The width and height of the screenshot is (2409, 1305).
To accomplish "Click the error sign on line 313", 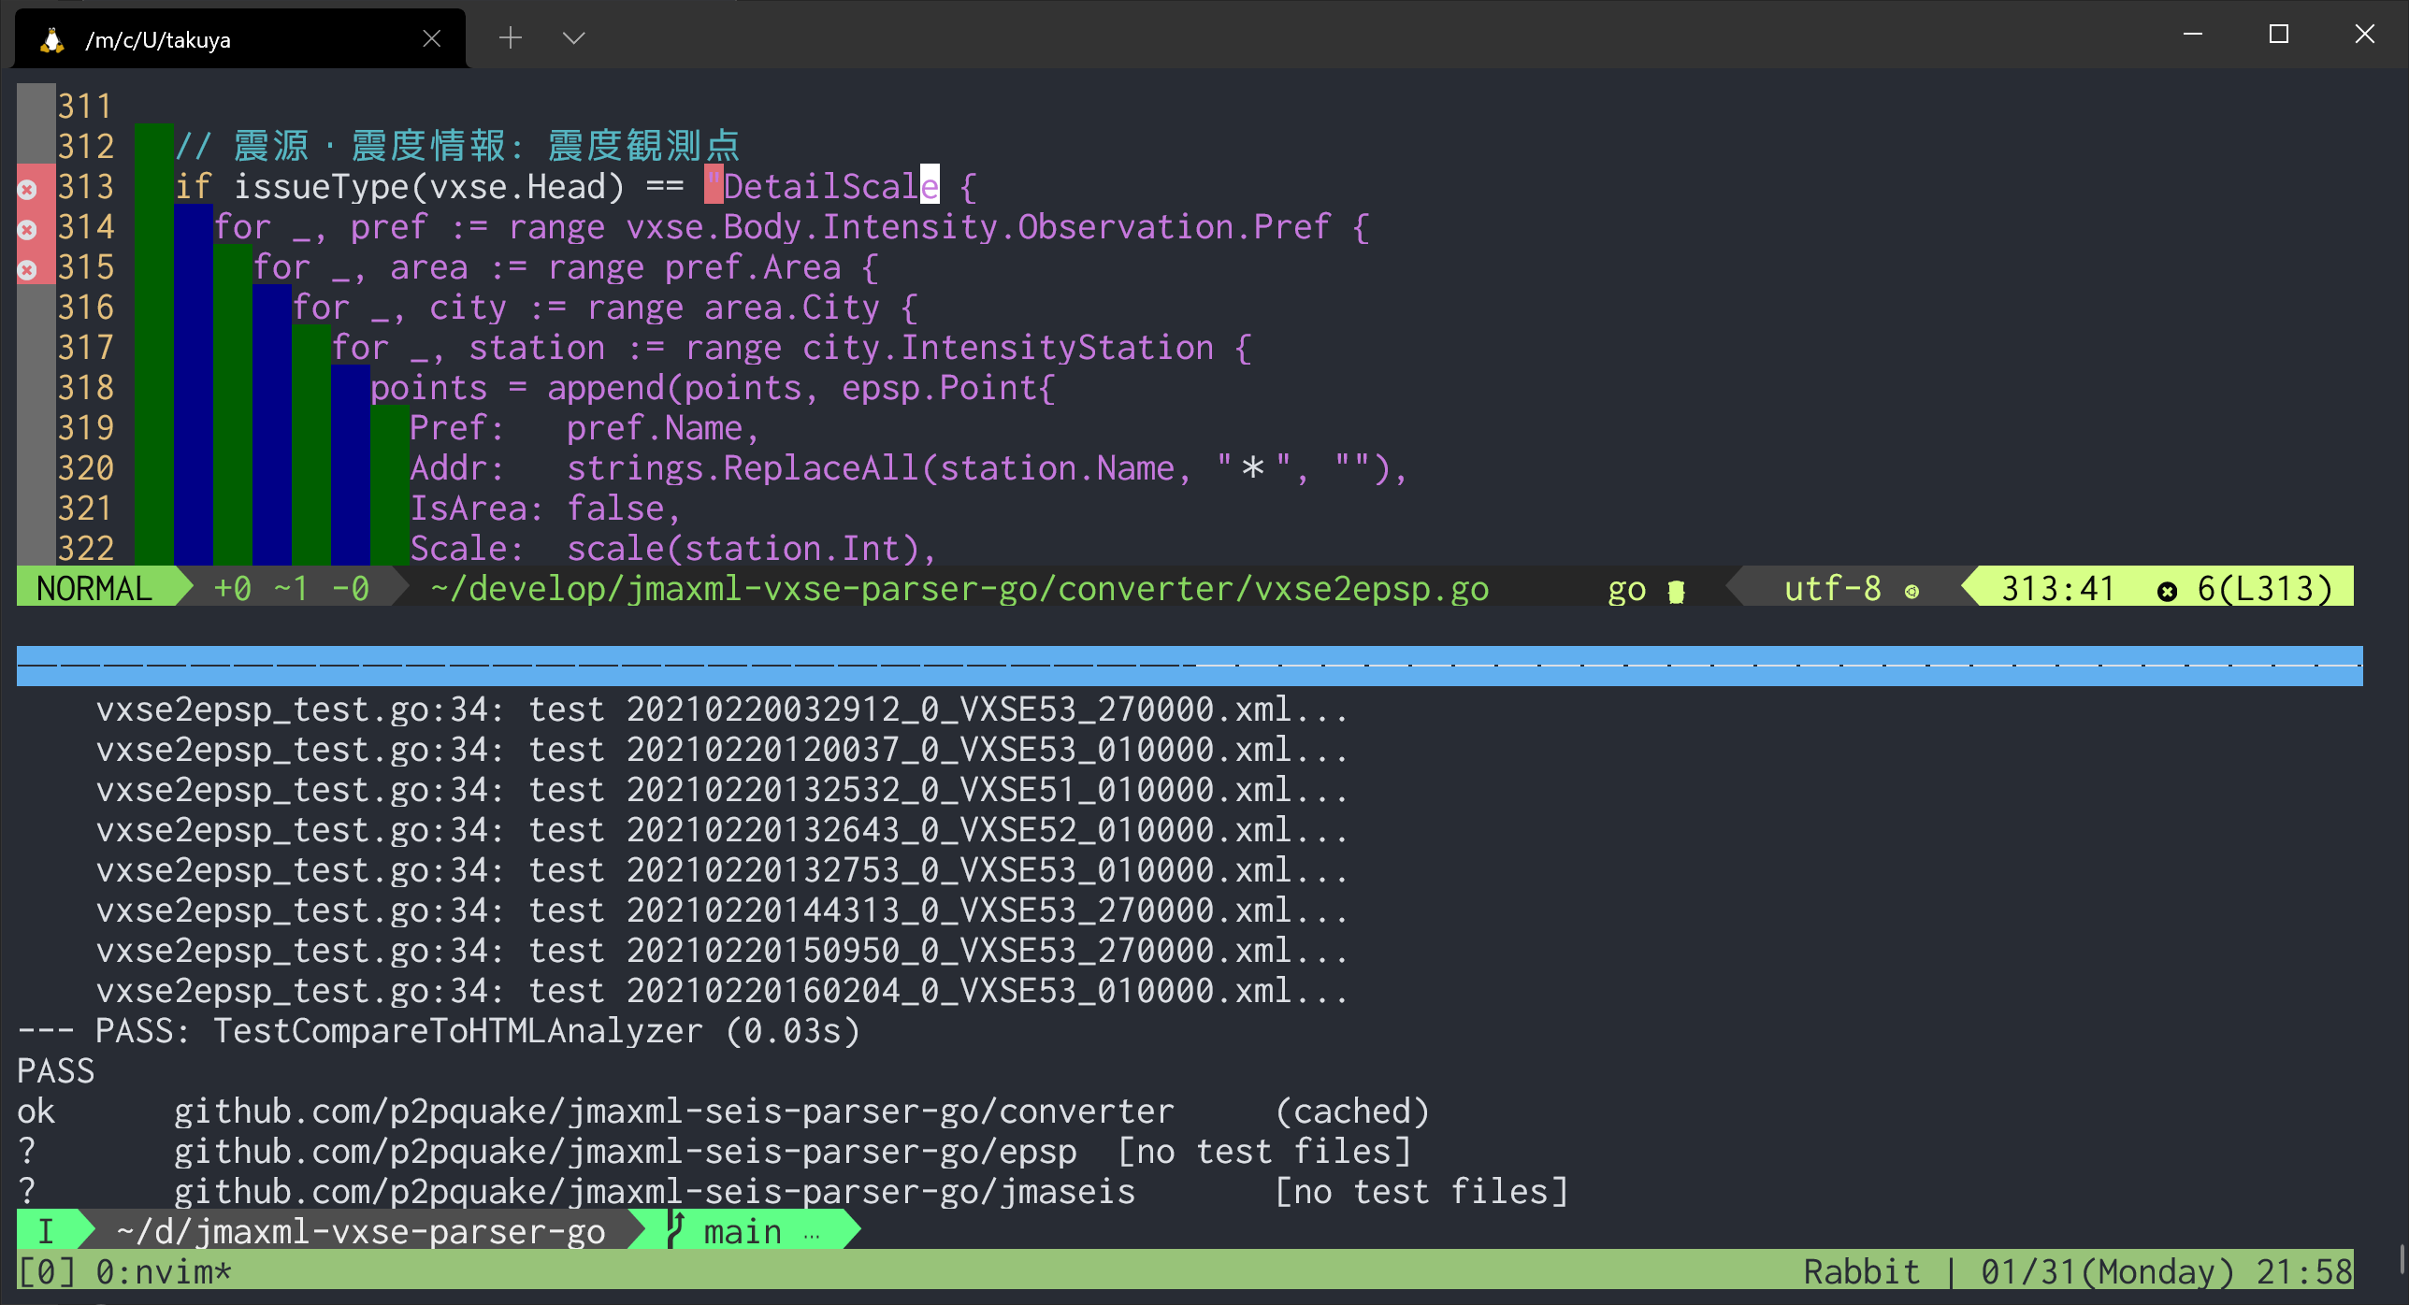I will click(27, 190).
